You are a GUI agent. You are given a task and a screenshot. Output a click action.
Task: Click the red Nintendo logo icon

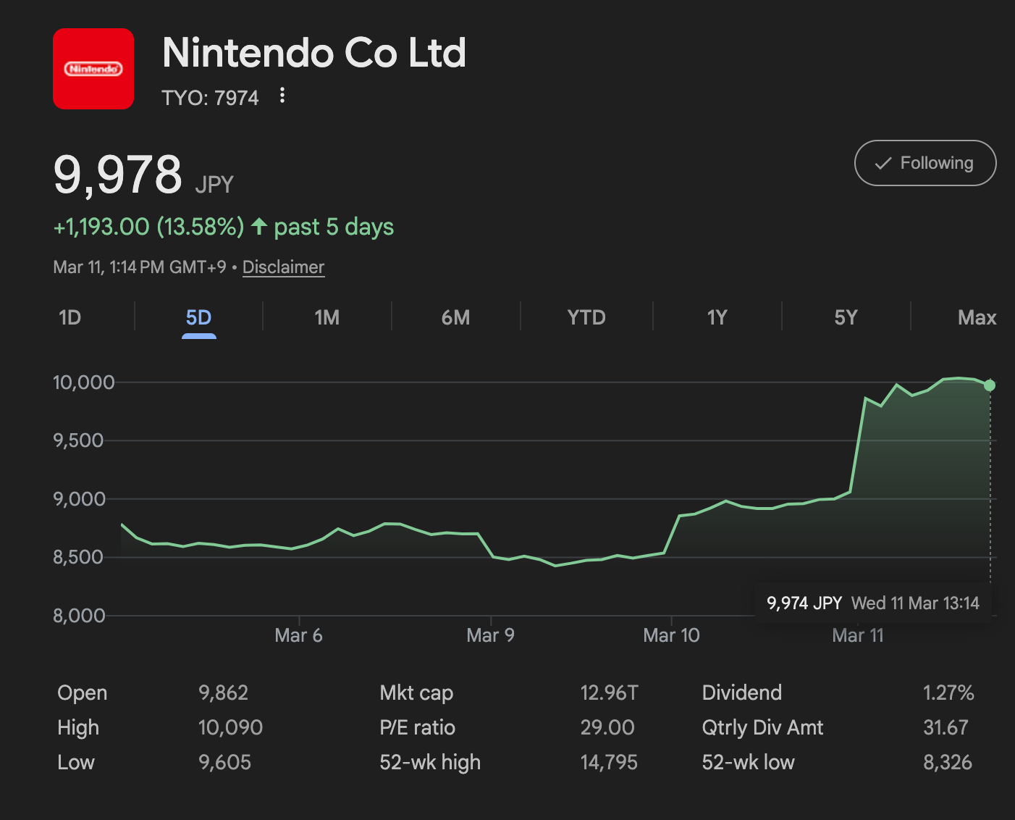click(x=93, y=69)
